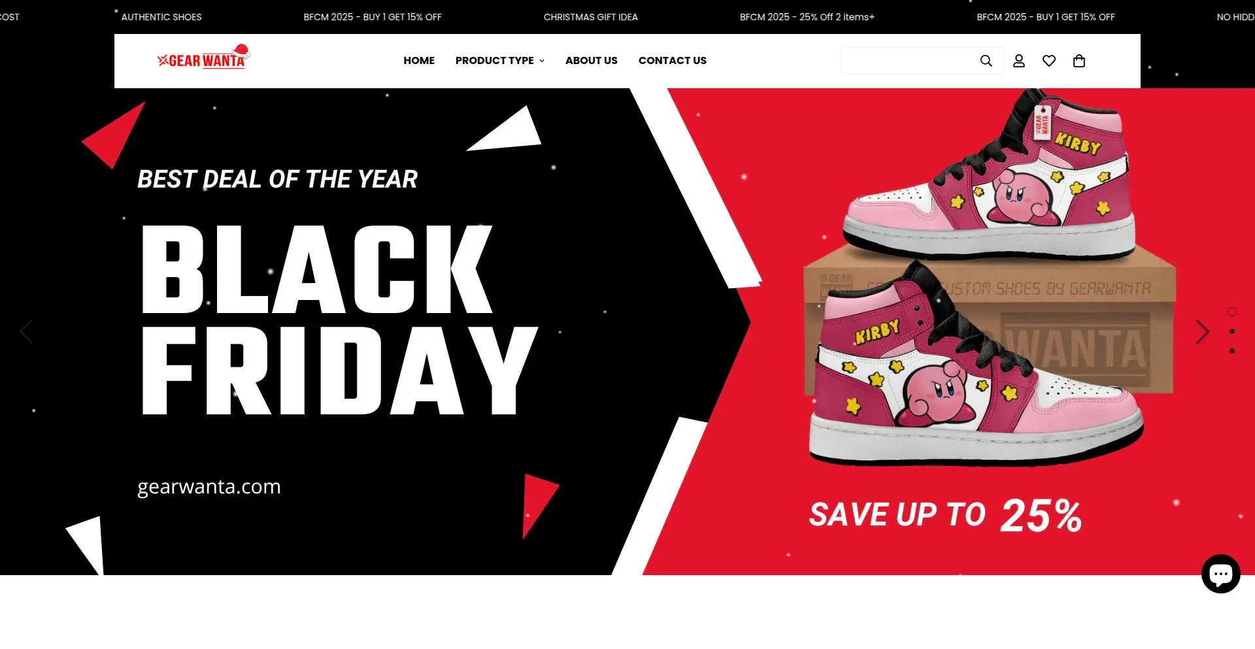Click the chevron beside Product Type

[x=541, y=61]
